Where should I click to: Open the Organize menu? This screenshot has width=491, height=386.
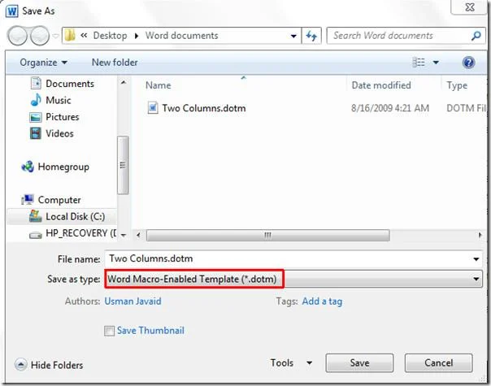point(43,63)
